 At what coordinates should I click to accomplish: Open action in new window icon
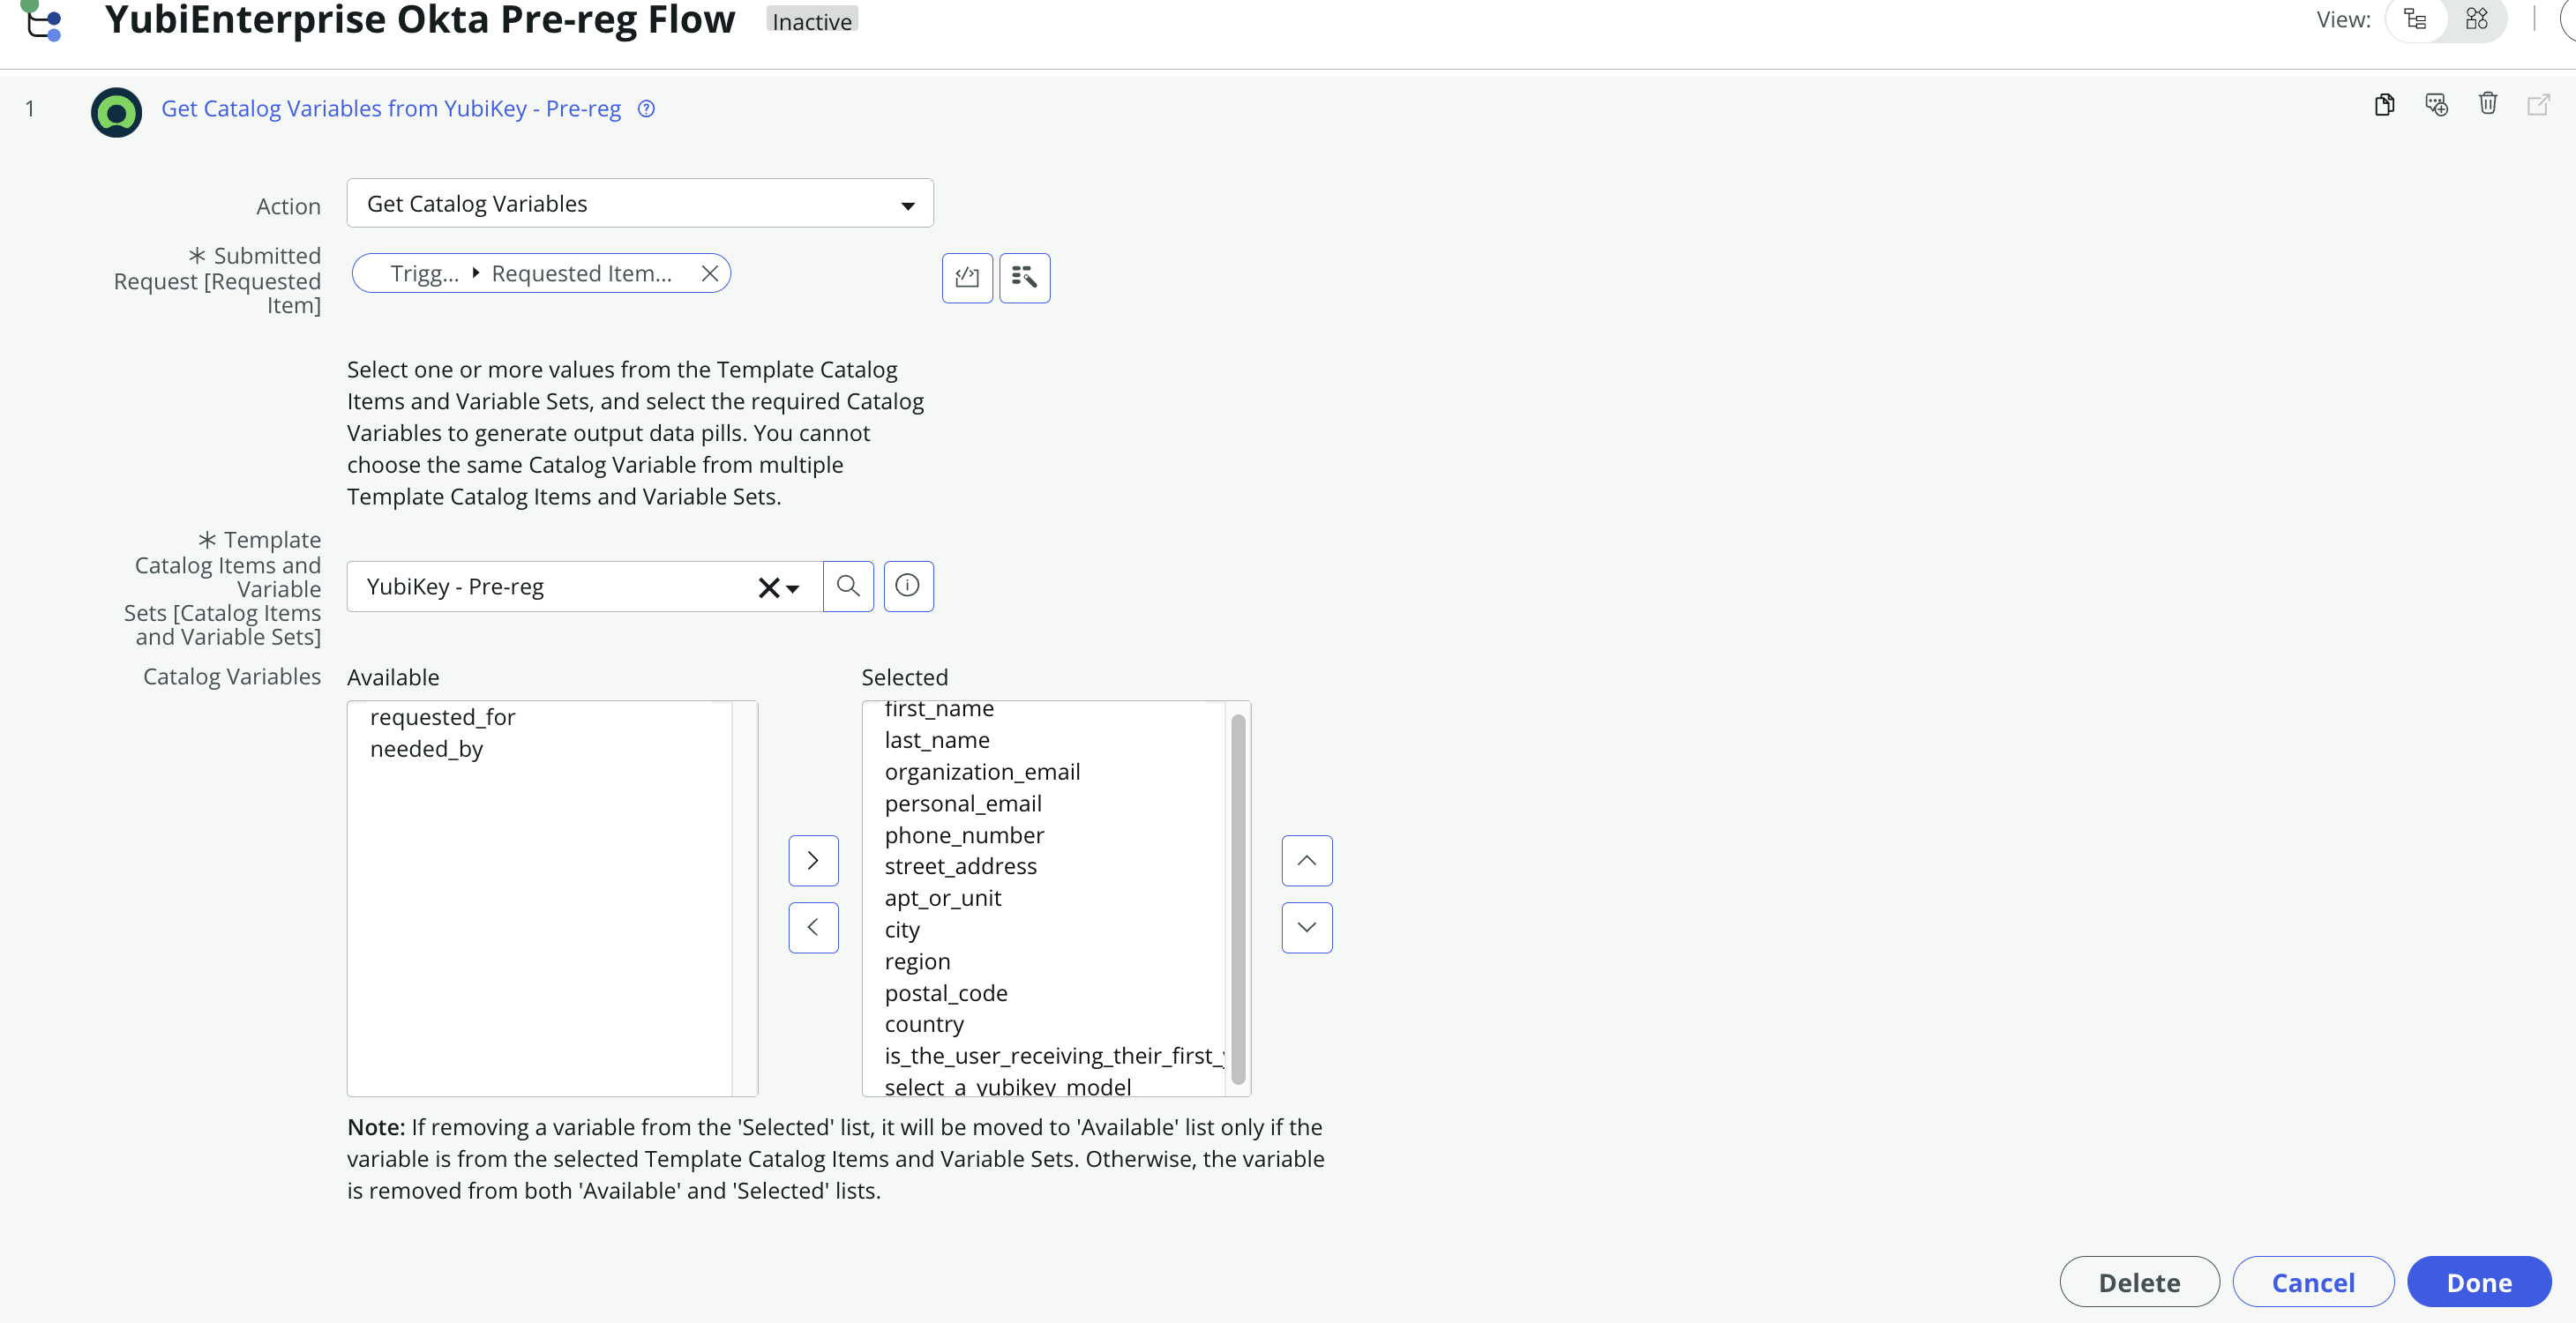click(x=2538, y=105)
